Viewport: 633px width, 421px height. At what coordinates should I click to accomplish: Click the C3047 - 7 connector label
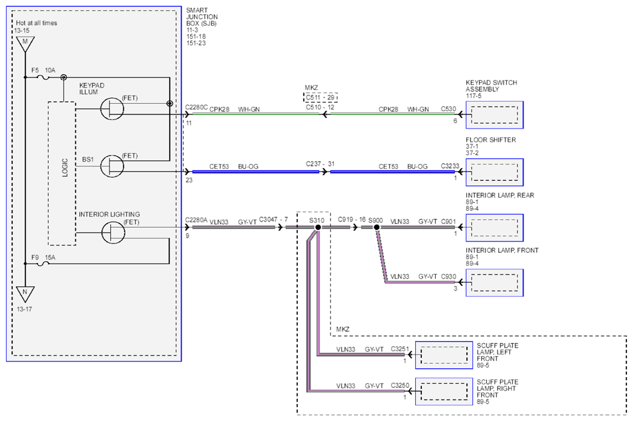click(x=273, y=220)
